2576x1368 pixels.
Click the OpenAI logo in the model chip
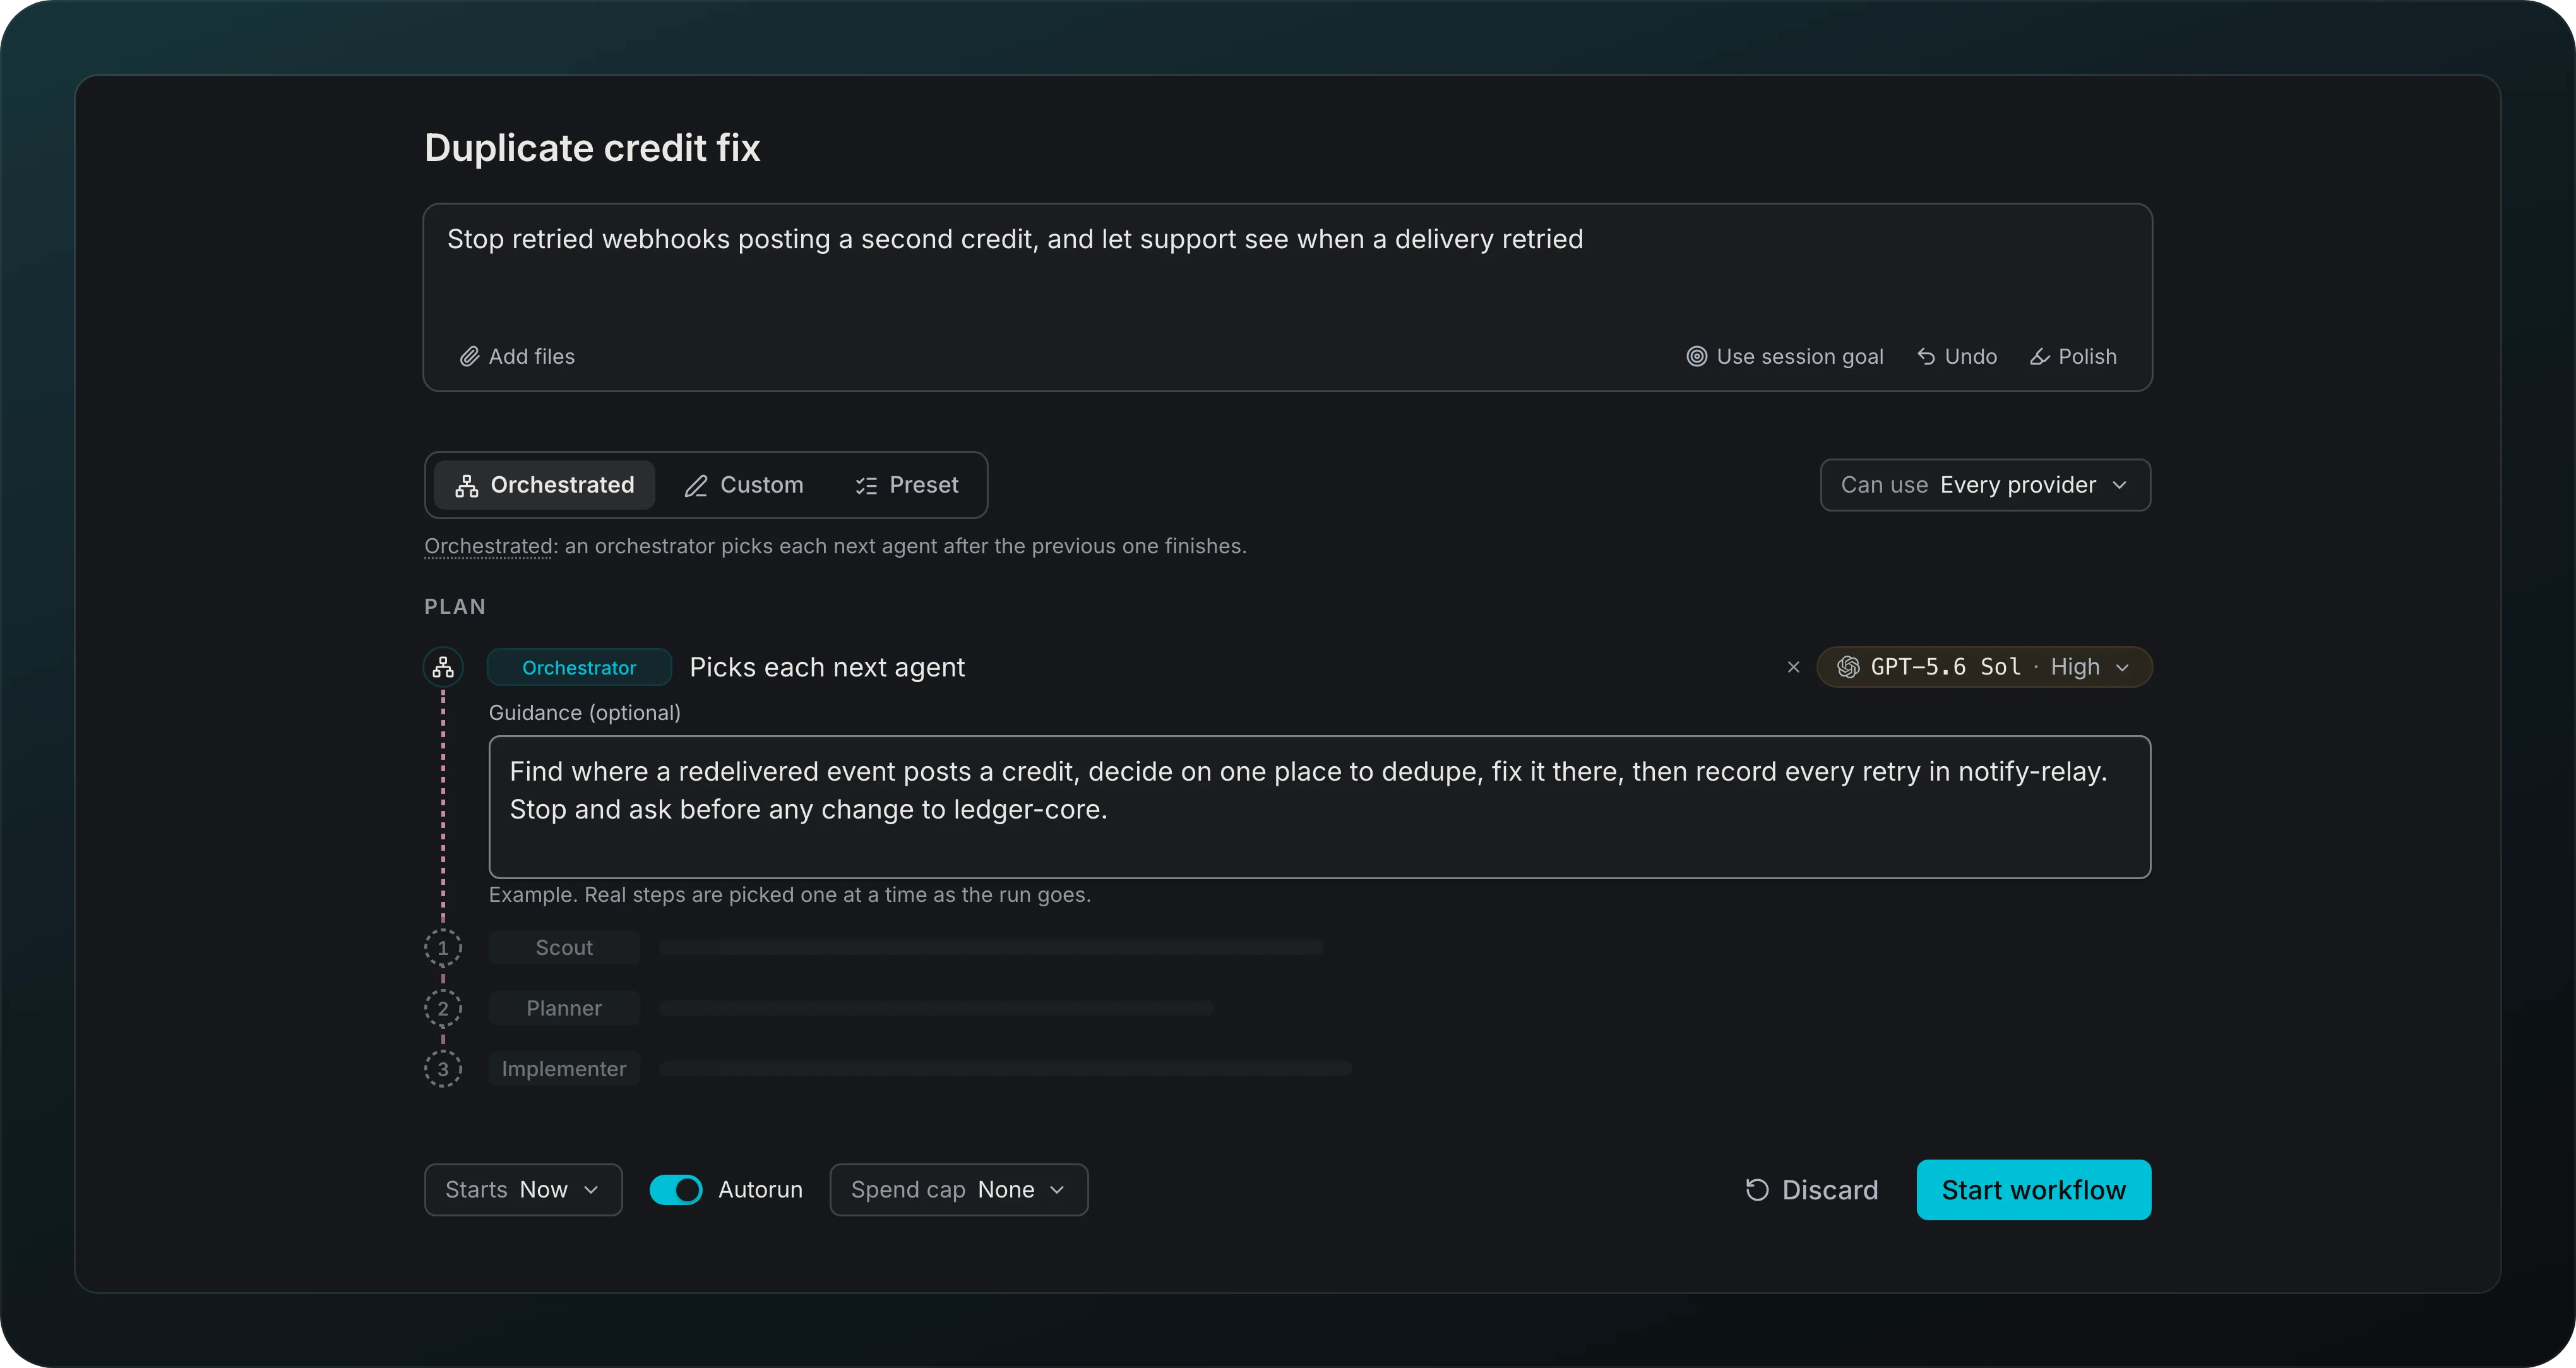1848,667
